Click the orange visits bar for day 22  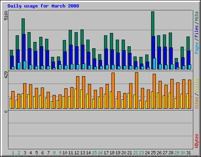pos(137,91)
